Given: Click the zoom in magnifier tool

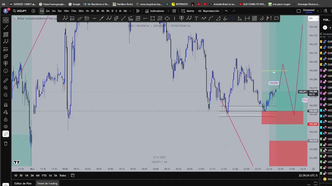Looking at the screenshot, I should (6, 88).
